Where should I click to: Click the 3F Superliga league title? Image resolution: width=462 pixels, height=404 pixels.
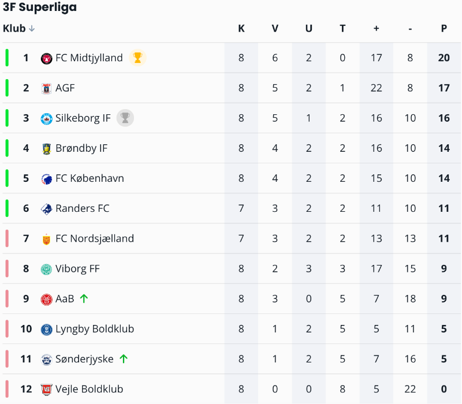coord(40,8)
